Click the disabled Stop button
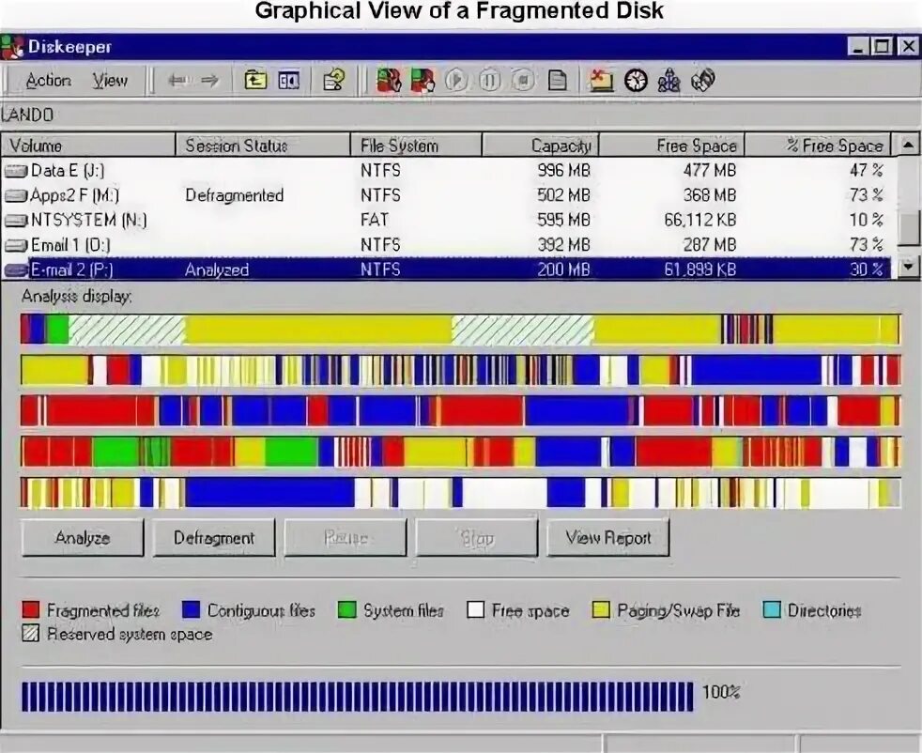Screen dimensions: 922x753 [477, 537]
